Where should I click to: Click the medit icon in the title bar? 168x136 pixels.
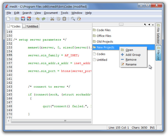7,6
